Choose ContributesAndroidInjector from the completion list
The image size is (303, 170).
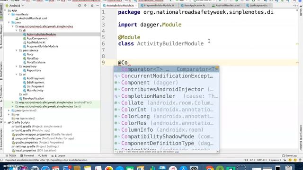[x=166, y=89]
